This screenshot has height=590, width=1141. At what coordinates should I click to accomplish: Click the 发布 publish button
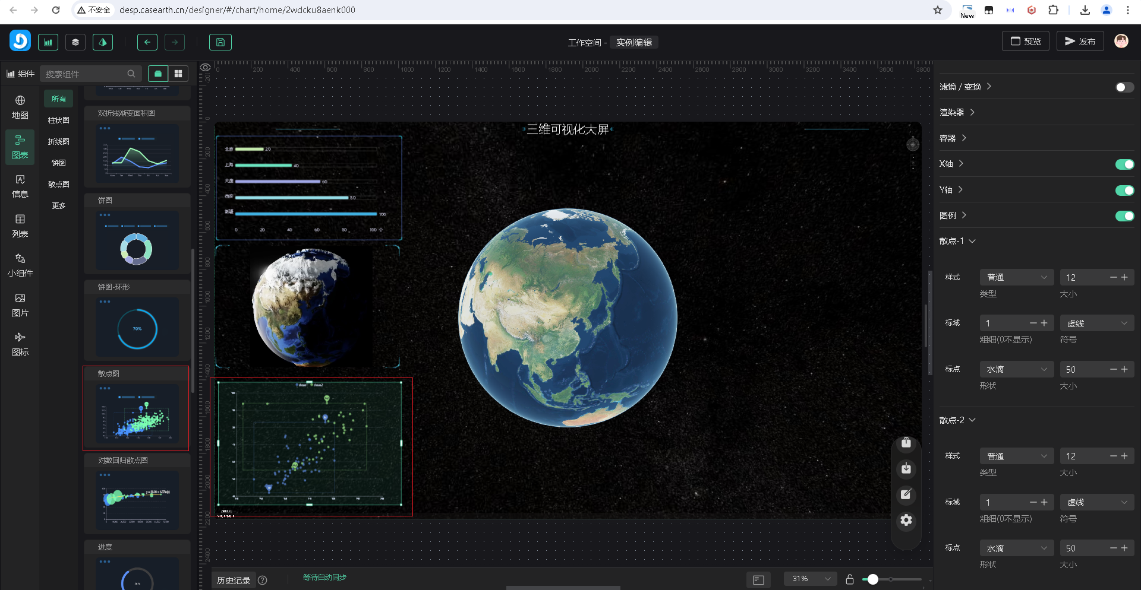pos(1080,42)
